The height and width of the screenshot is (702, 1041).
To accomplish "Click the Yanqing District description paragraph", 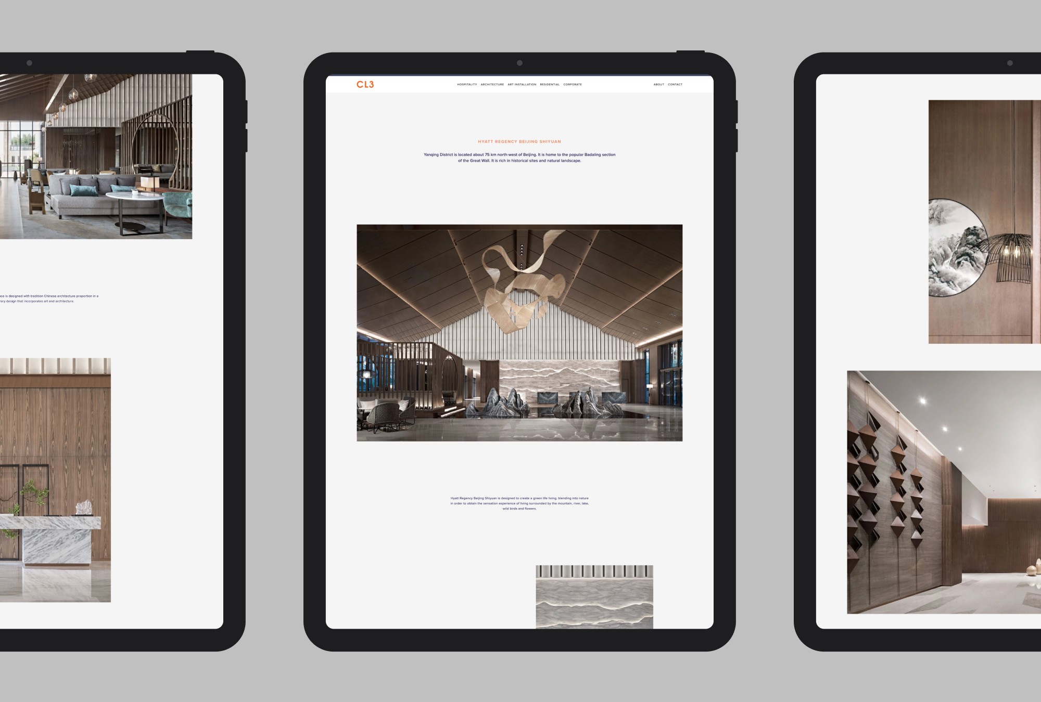I will 519,158.
